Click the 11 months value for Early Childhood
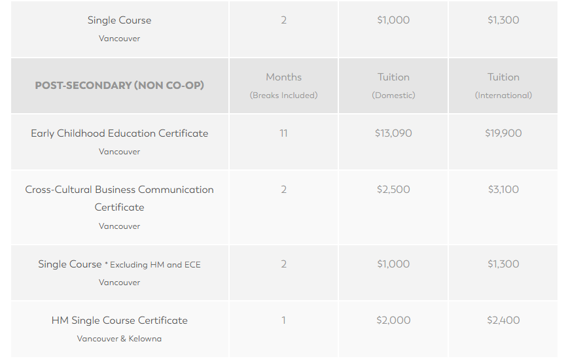Viewport: 568px width, 363px height. tap(283, 133)
